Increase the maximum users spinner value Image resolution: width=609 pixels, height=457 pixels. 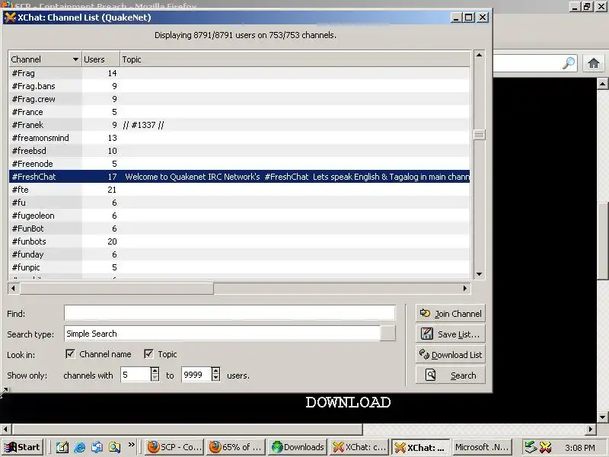[216, 371]
